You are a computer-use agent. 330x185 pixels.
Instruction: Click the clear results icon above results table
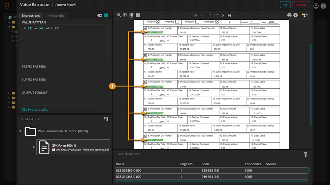(306, 154)
